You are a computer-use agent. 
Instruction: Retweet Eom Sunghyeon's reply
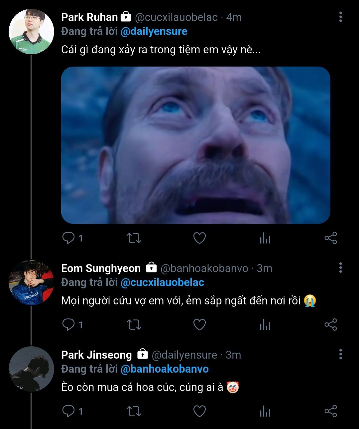coord(134,325)
